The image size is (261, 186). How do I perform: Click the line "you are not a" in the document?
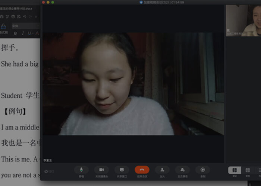click(21, 175)
